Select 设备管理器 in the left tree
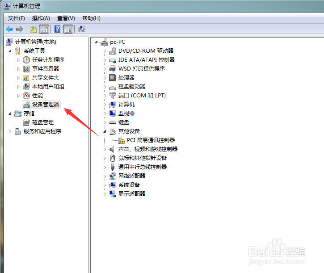This screenshot has width=324, height=273. pyautogui.click(x=46, y=105)
